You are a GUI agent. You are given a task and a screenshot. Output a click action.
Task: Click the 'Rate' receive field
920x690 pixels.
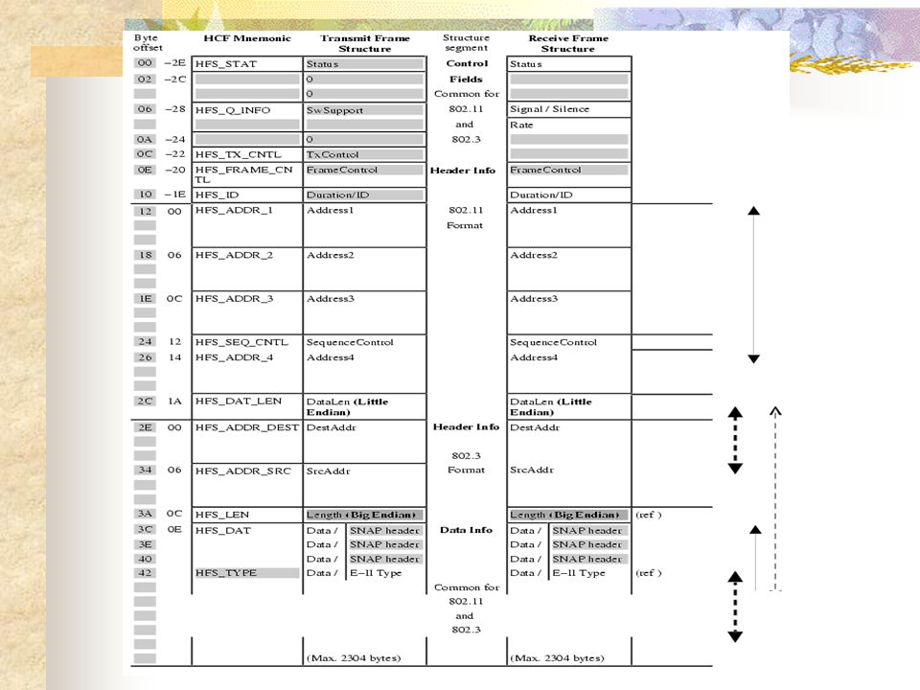(x=521, y=125)
